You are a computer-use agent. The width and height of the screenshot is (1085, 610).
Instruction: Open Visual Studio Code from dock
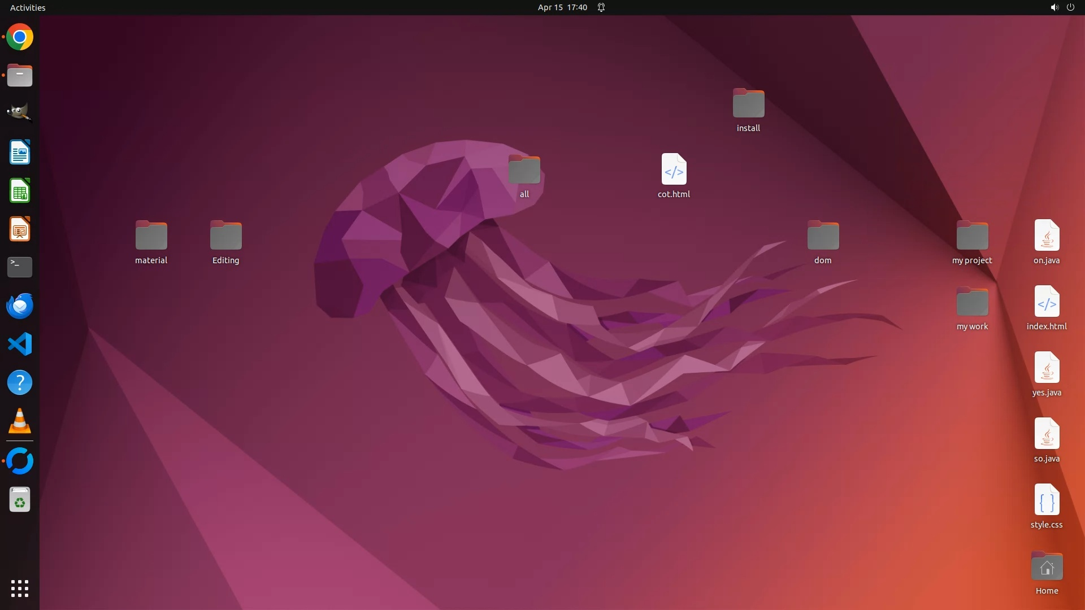click(20, 344)
